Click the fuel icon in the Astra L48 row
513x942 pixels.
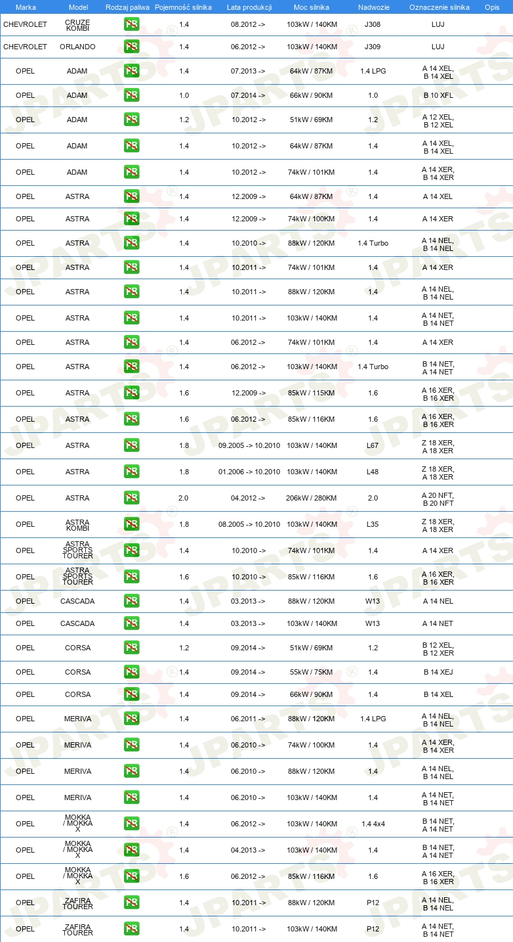pyautogui.click(x=131, y=472)
